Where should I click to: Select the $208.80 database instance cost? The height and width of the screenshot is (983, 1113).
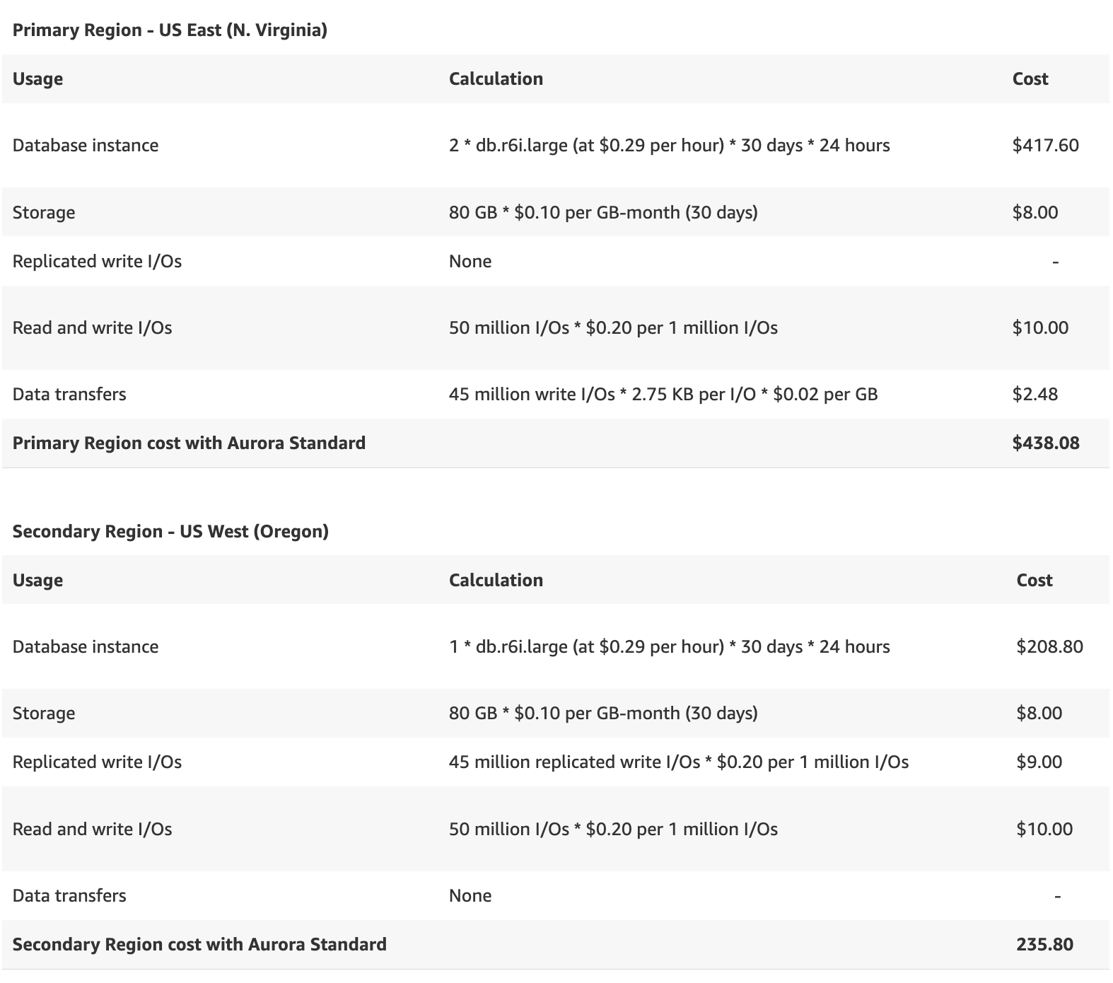[x=1049, y=646]
